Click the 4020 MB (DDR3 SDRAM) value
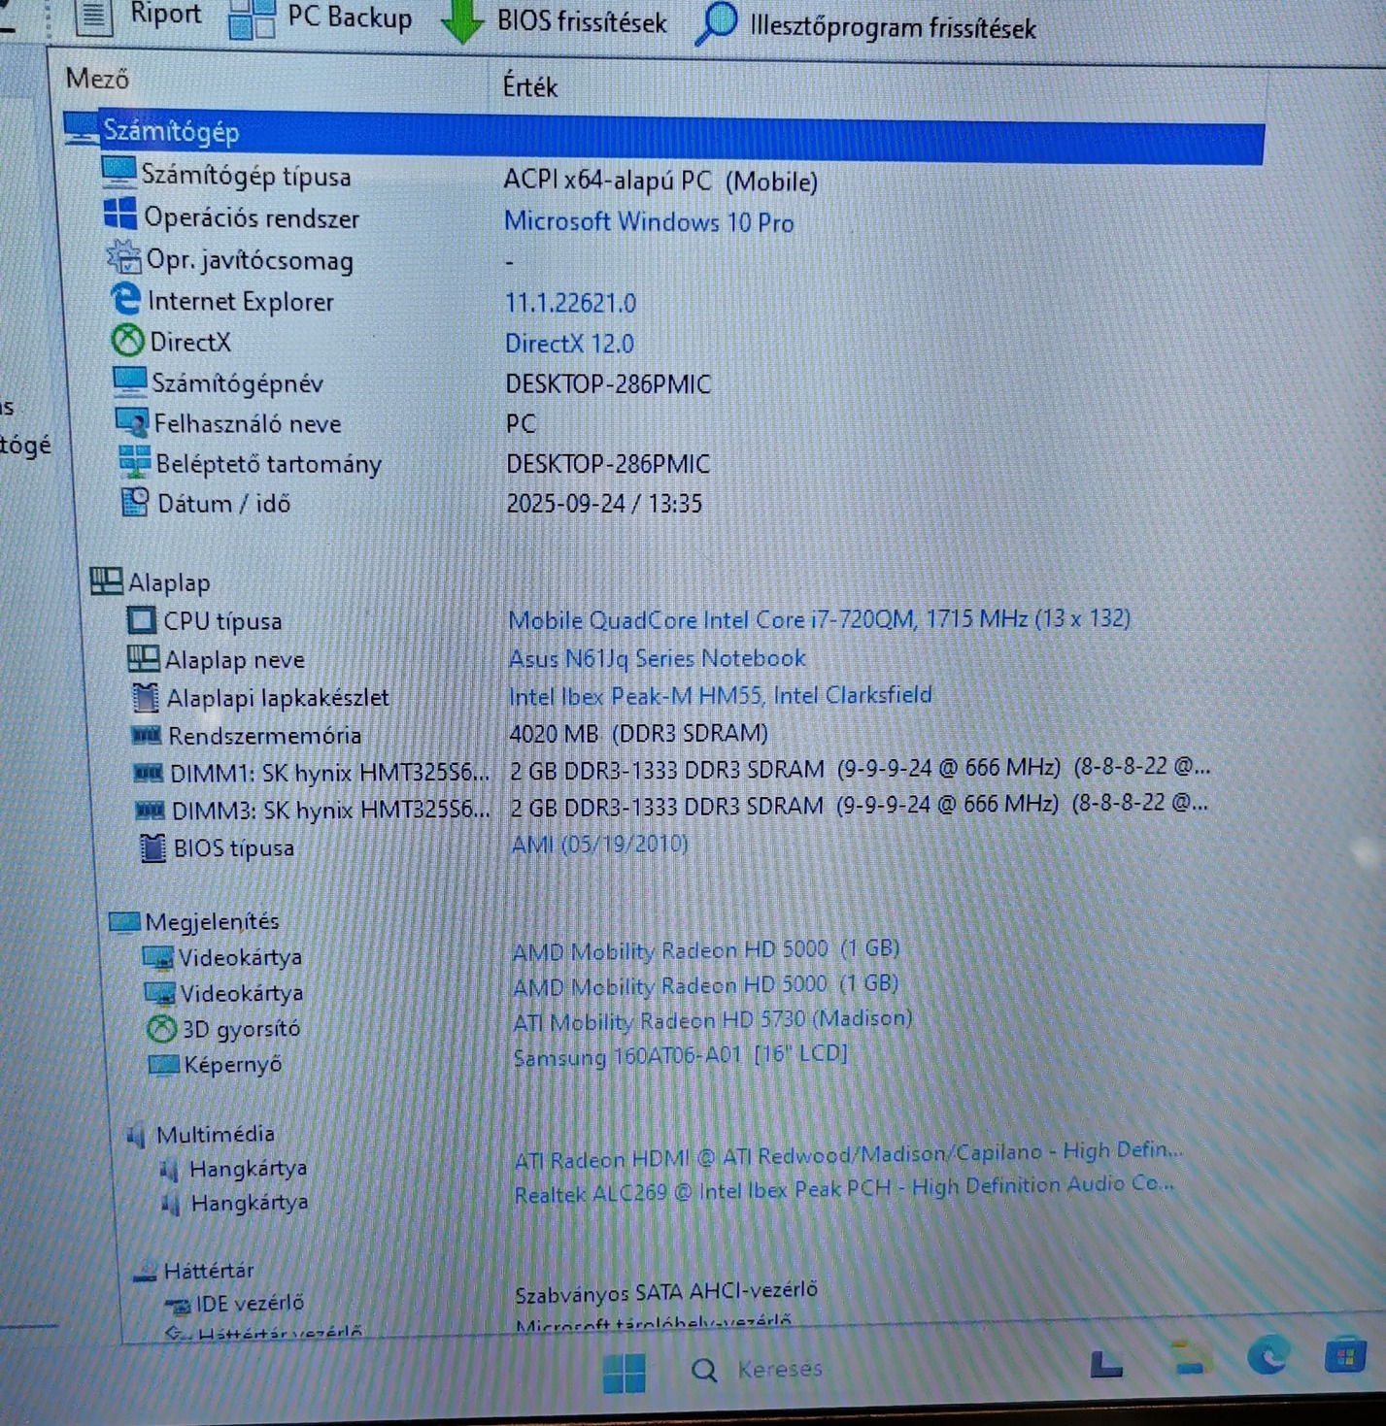Screen dimensions: 1386x1426 coord(638,733)
